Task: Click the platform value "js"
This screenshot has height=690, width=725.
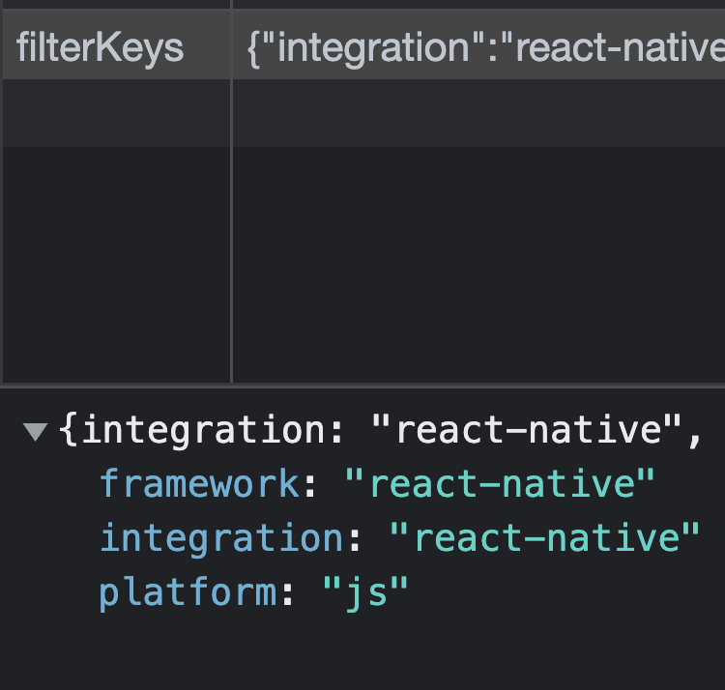Action: [x=365, y=593]
